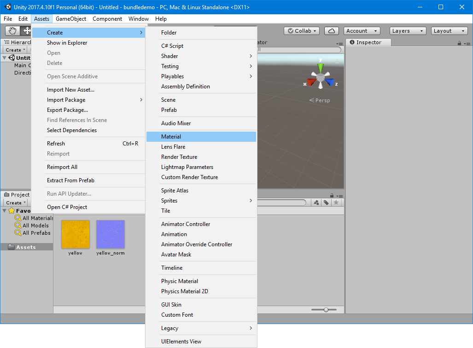Open the Layers dropdown

408,31
